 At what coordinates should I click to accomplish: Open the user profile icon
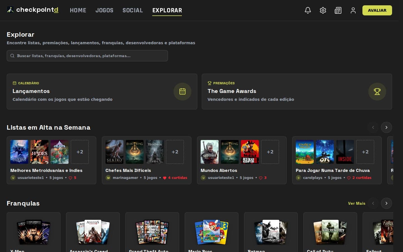353,10
